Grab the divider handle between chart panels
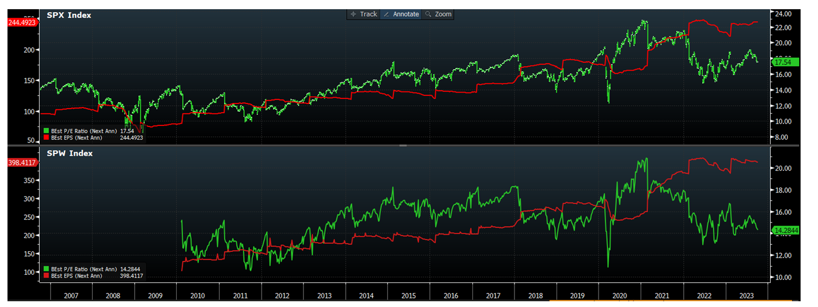Image resolution: width=818 pixels, height=307 pixels. 403,145
